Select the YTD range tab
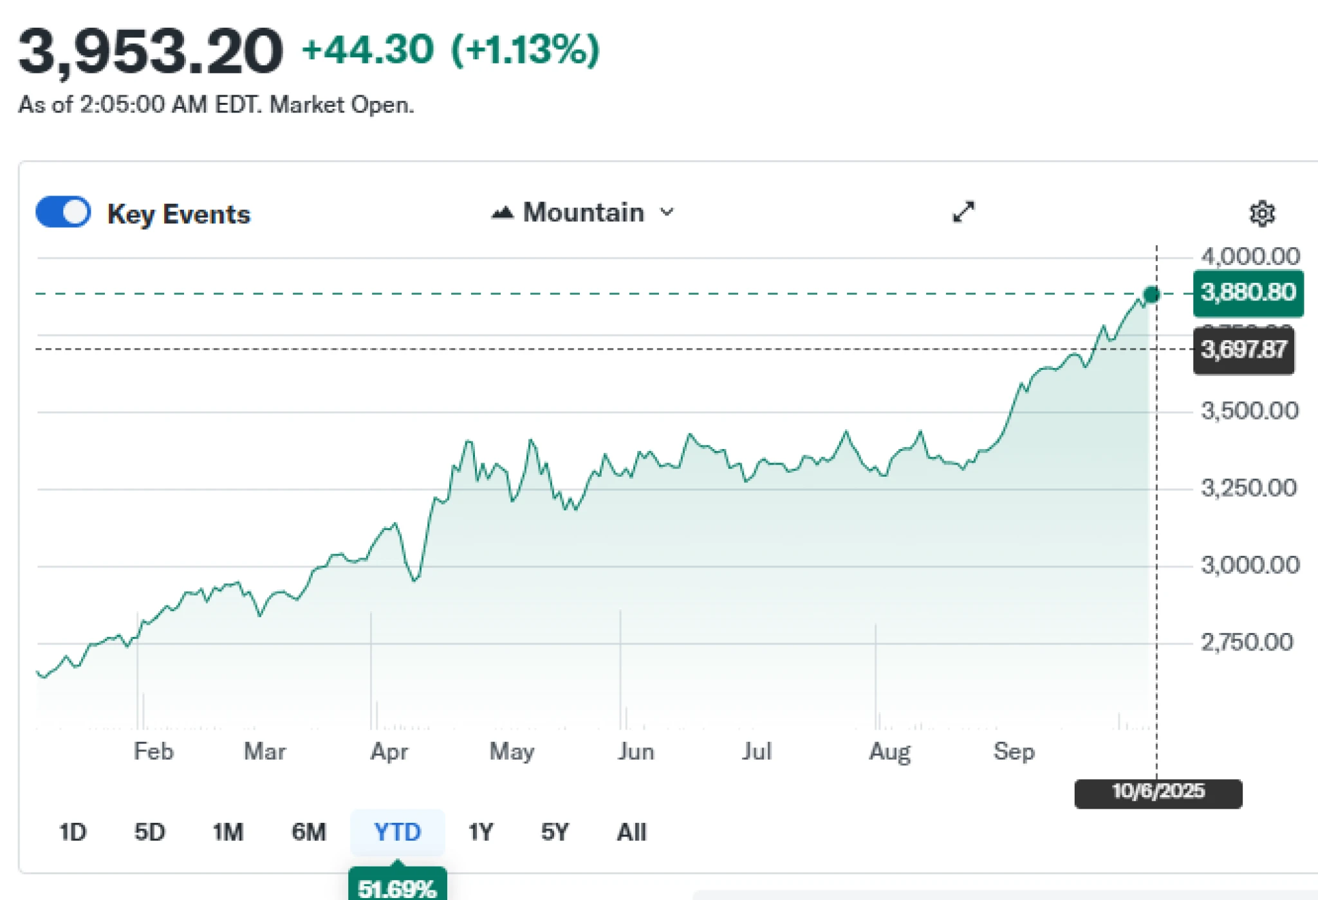The image size is (1318, 900). [397, 832]
